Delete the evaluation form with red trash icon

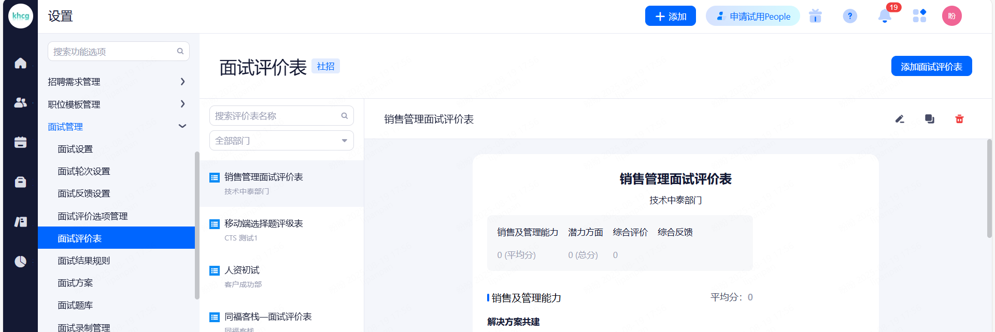point(959,119)
